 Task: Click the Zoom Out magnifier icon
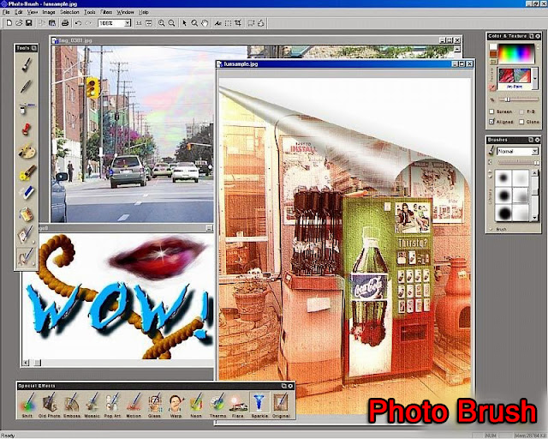[171, 23]
